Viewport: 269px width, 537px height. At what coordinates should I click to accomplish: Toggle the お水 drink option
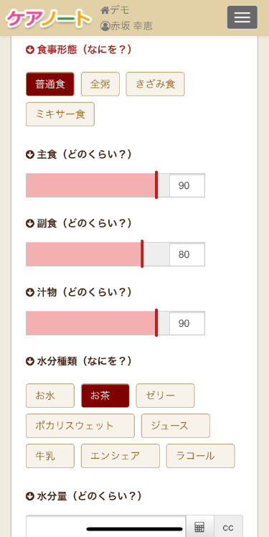pos(50,396)
